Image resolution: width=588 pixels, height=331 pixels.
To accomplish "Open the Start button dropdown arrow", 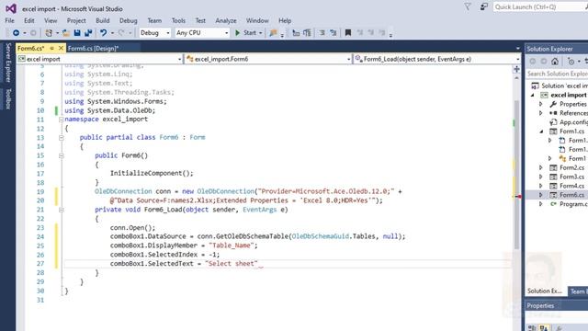I will (261, 33).
